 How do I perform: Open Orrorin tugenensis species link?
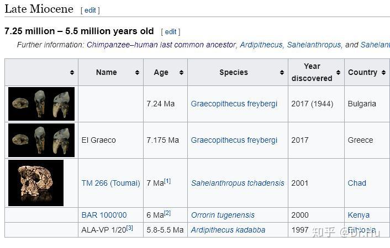pyautogui.click(x=223, y=215)
